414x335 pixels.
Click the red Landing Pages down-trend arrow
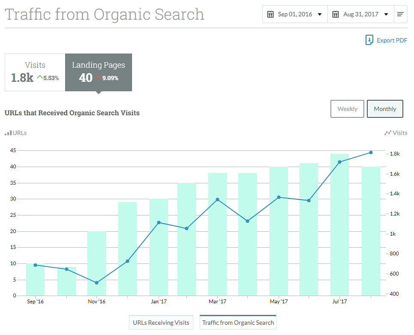point(99,78)
